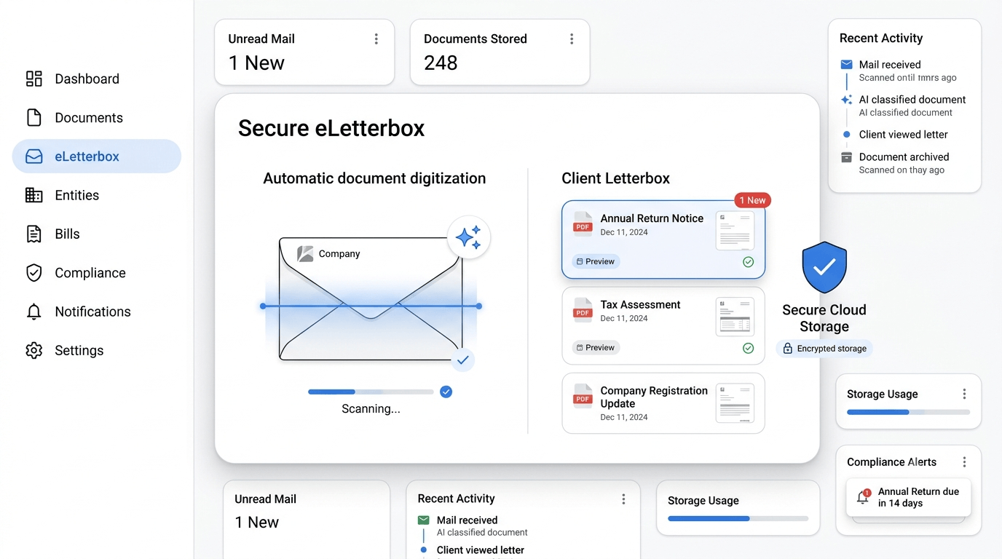Screen dimensions: 1002x559
Task: Open Annual Return due in 14 days alert
Action: point(907,497)
